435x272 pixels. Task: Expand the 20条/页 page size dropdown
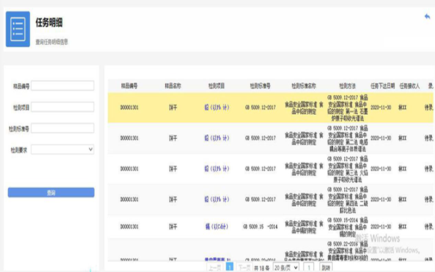[285, 268]
